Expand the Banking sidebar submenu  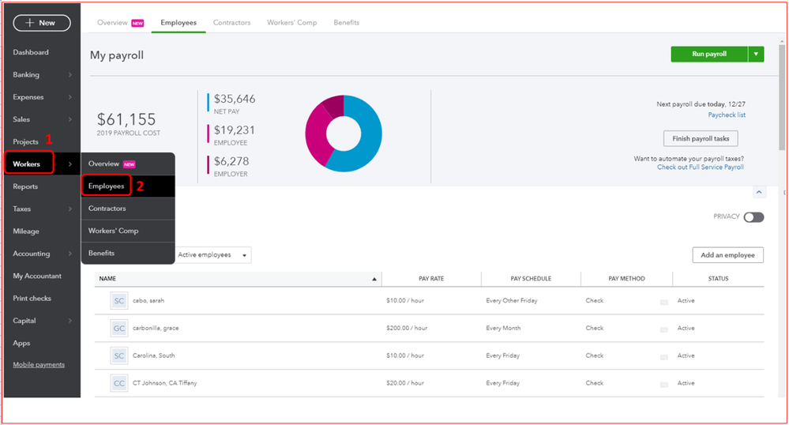point(70,75)
